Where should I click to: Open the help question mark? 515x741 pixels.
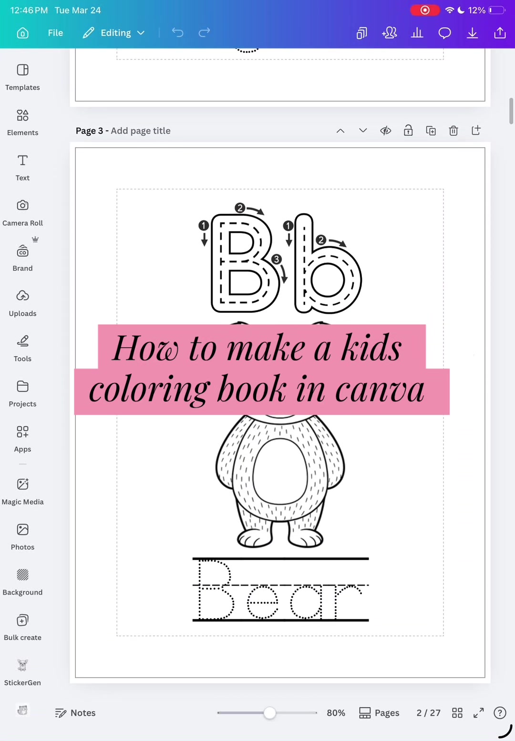pos(500,713)
